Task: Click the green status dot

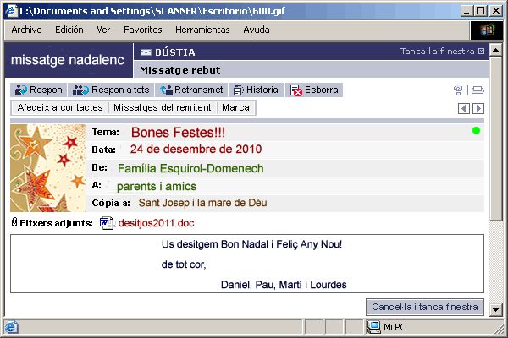Action: pos(476,131)
